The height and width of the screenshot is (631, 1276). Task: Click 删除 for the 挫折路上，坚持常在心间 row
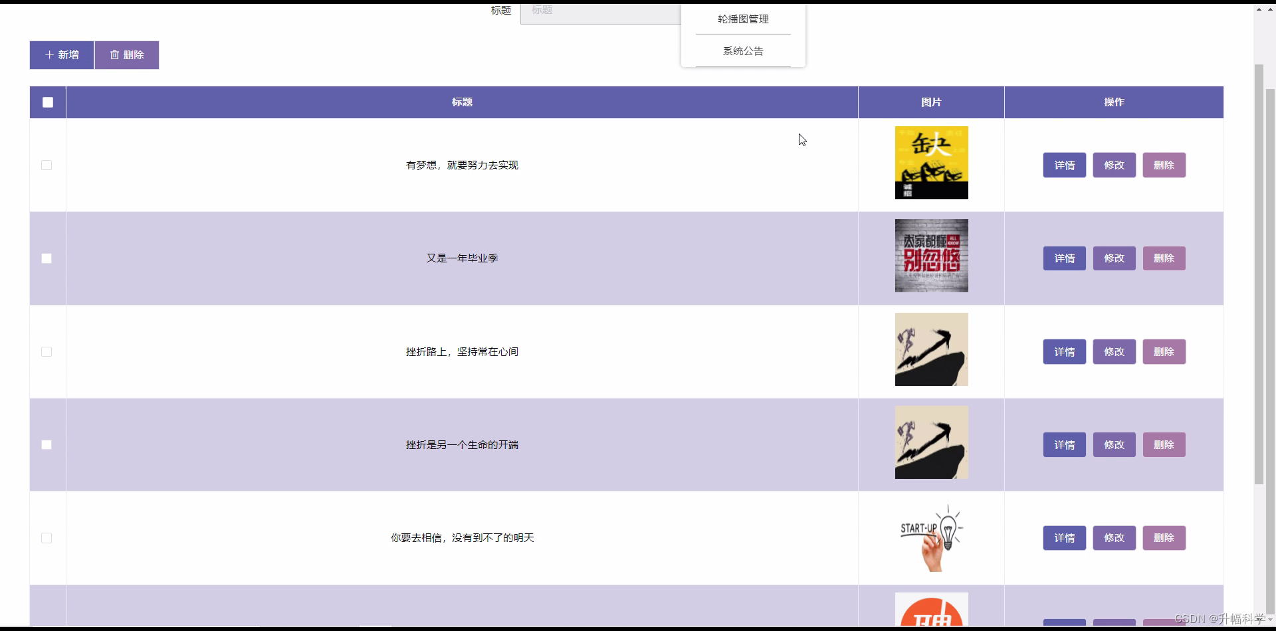point(1164,351)
